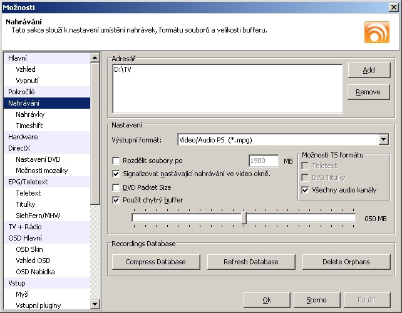This screenshot has height=313, width=402.
Task: Click the 1900 MB split size field
Action: [264, 161]
